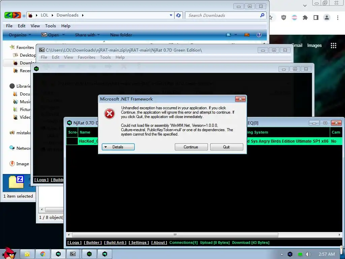Open the arrow next to 7z Open

63,35
